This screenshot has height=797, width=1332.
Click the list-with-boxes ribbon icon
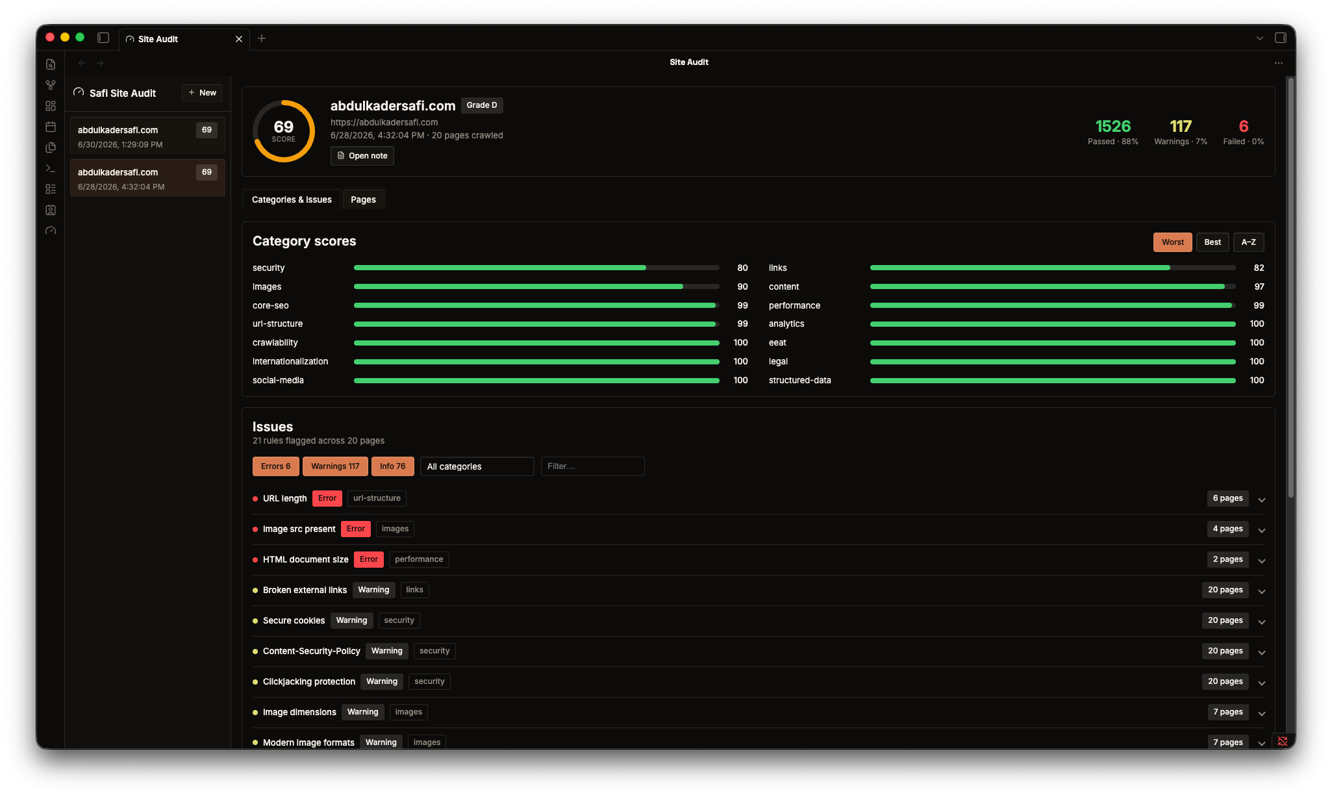(51, 189)
